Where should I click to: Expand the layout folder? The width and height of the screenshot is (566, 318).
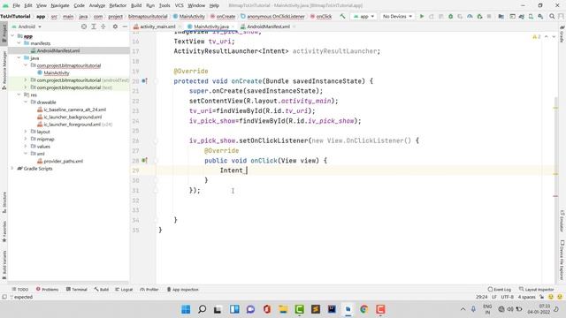click(26, 132)
